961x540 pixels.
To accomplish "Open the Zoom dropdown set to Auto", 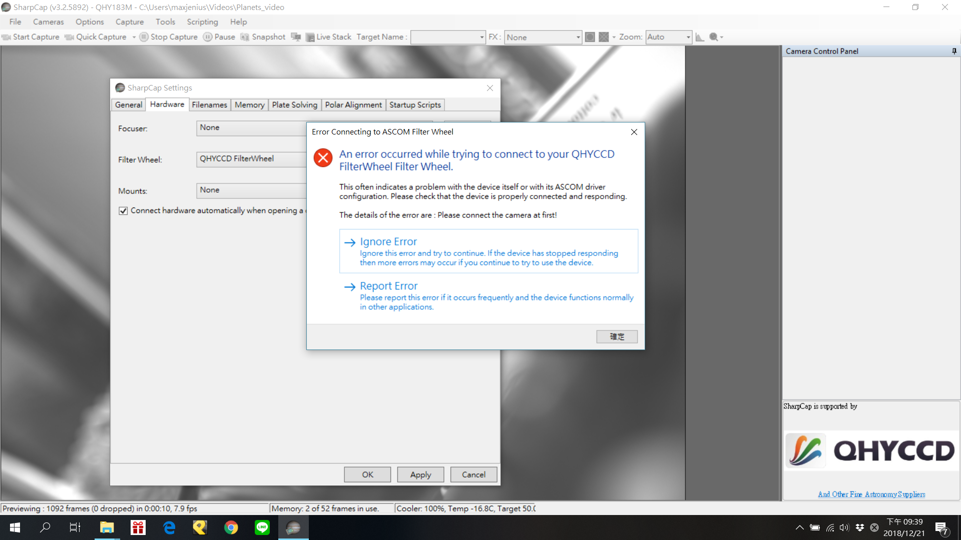I will (x=669, y=37).
